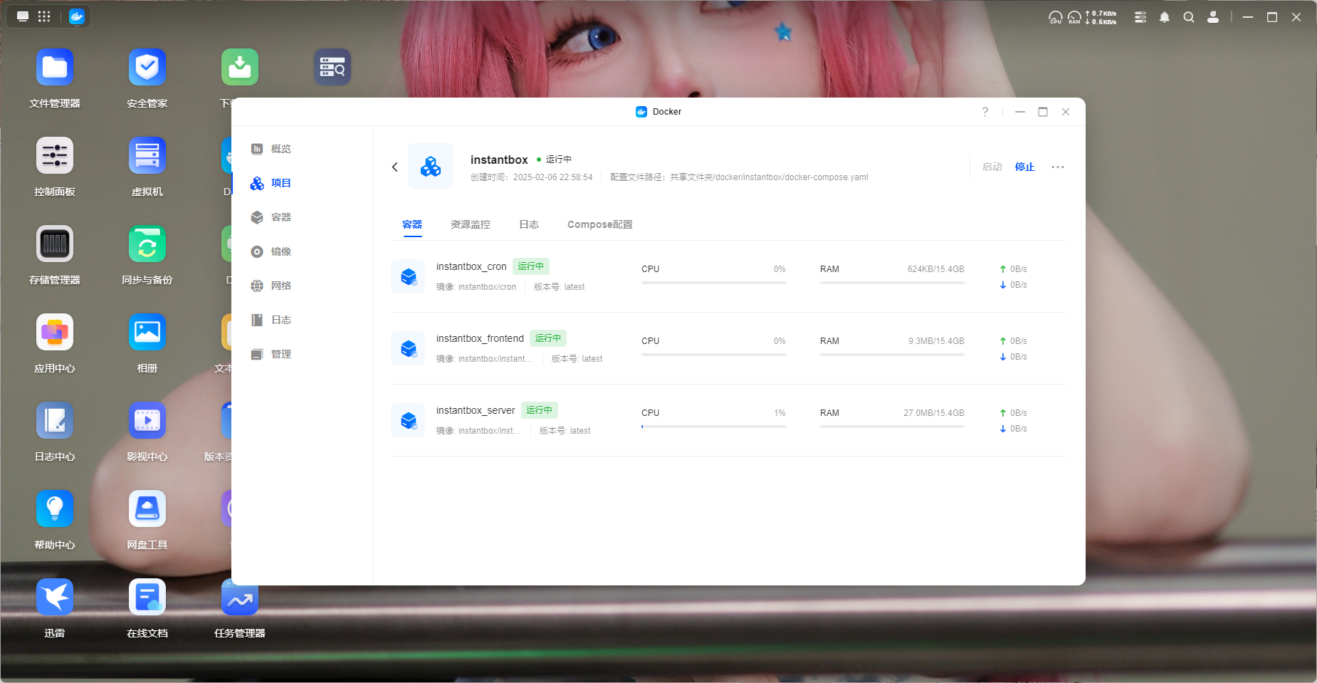Show desktop via monitor icon in top bar
Viewport: 1317px width, 683px height.
(x=23, y=16)
